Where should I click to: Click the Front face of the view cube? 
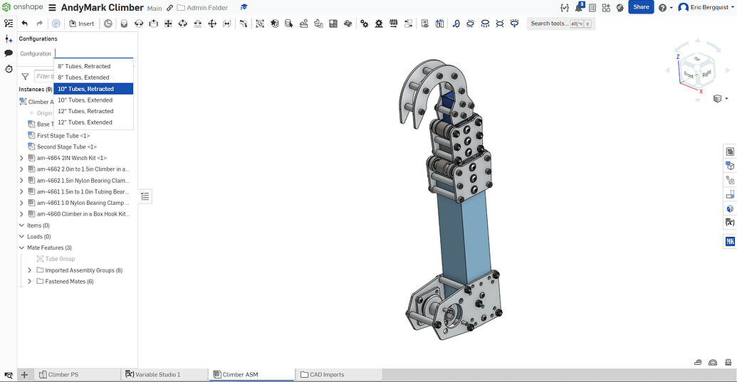point(689,73)
